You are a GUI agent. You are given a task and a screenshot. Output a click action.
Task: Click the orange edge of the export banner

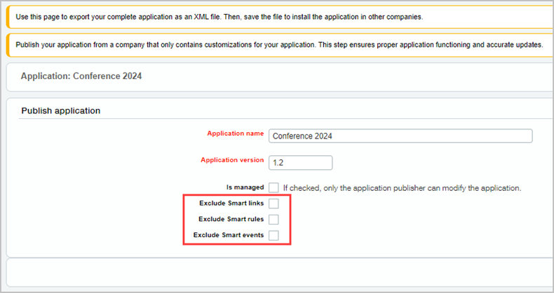click(x=7, y=16)
